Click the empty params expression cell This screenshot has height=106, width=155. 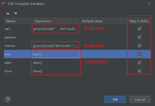(x=56, y=37)
